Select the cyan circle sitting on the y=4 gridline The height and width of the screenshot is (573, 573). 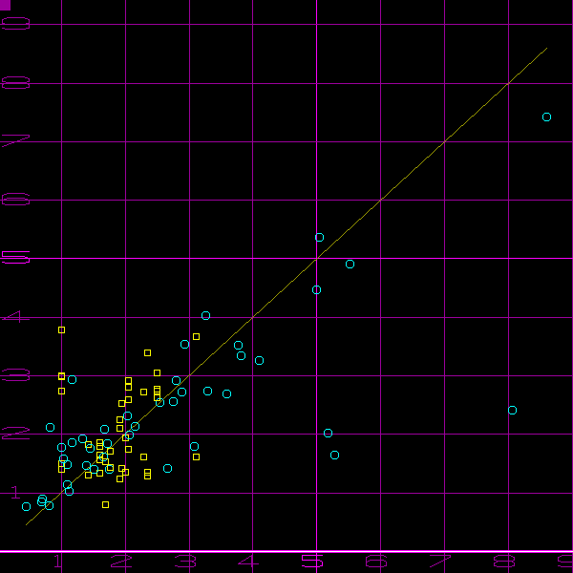[205, 316]
